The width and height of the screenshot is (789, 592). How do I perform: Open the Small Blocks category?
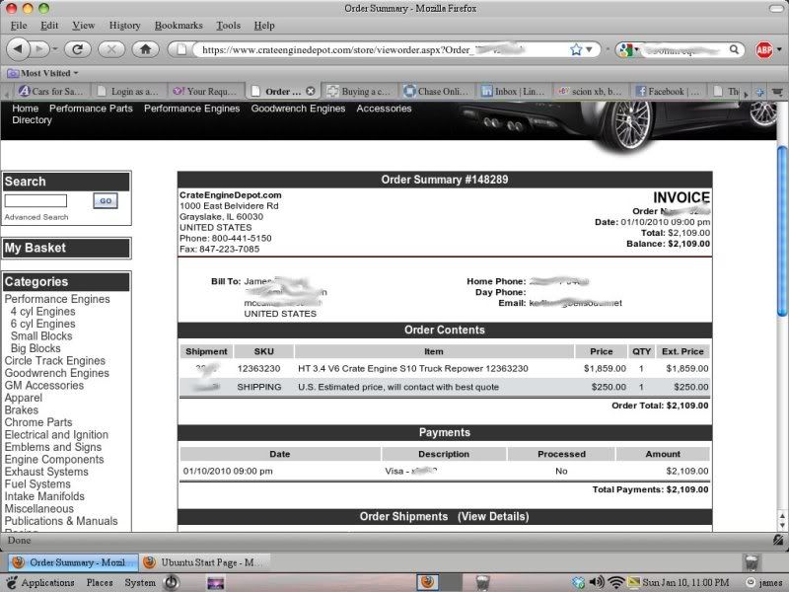pyautogui.click(x=41, y=335)
